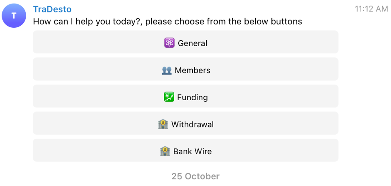This screenshot has height=186, width=391.
Task: Click the green chart emoji beside Funding
Action: click(x=169, y=97)
